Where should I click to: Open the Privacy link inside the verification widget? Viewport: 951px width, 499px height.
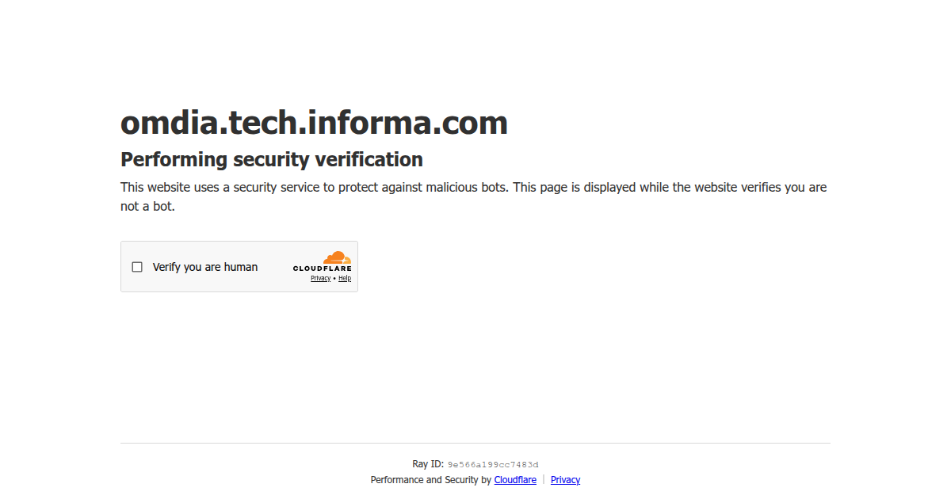point(320,279)
